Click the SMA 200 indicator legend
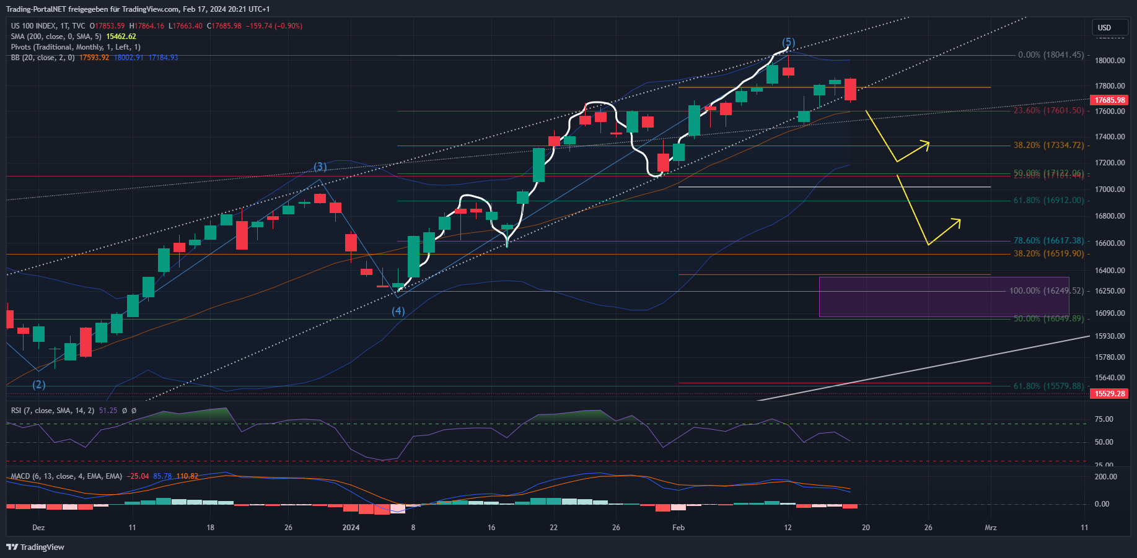 [x=56, y=37]
